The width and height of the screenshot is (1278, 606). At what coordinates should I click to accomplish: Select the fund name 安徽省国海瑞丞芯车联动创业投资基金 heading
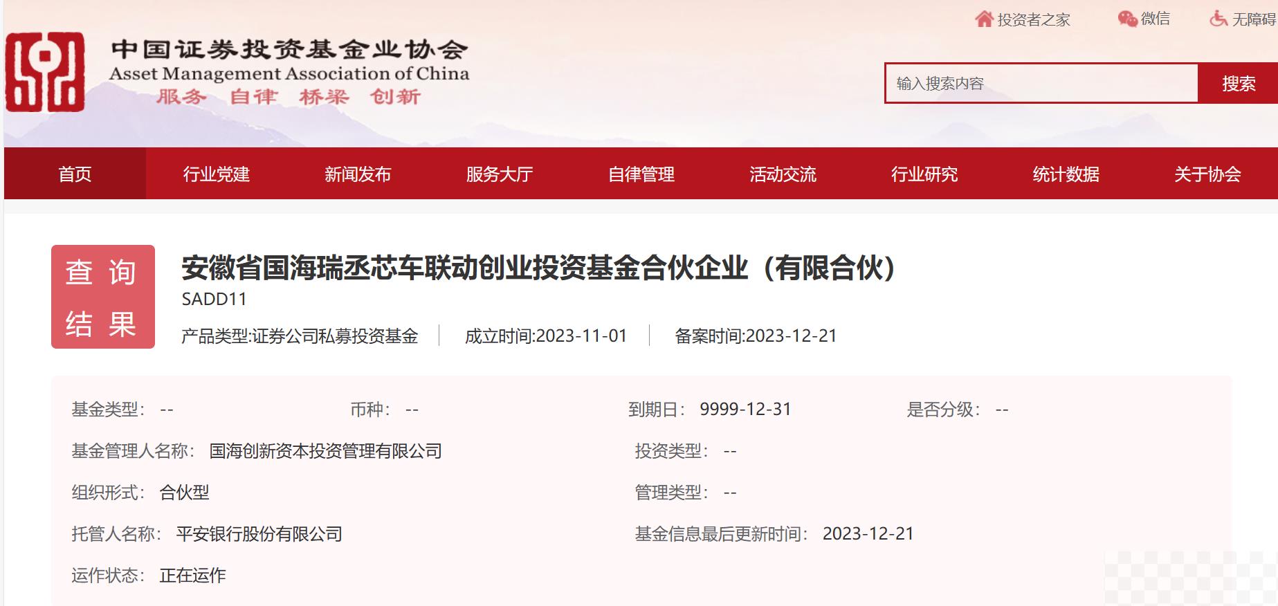(x=539, y=268)
